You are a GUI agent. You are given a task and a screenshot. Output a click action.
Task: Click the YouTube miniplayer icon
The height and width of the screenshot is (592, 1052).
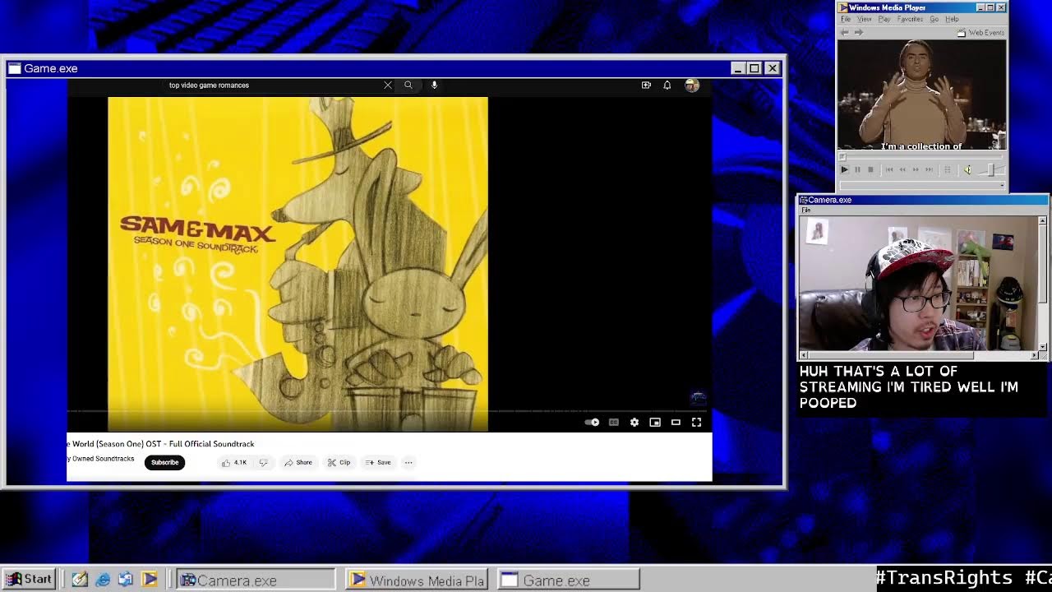(655, 423)
